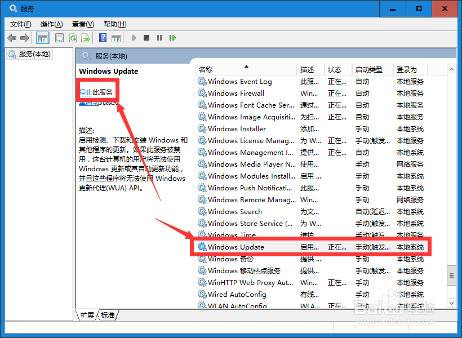Open the 操作 menu
This screenshot has height=338, width=462.
51,24
